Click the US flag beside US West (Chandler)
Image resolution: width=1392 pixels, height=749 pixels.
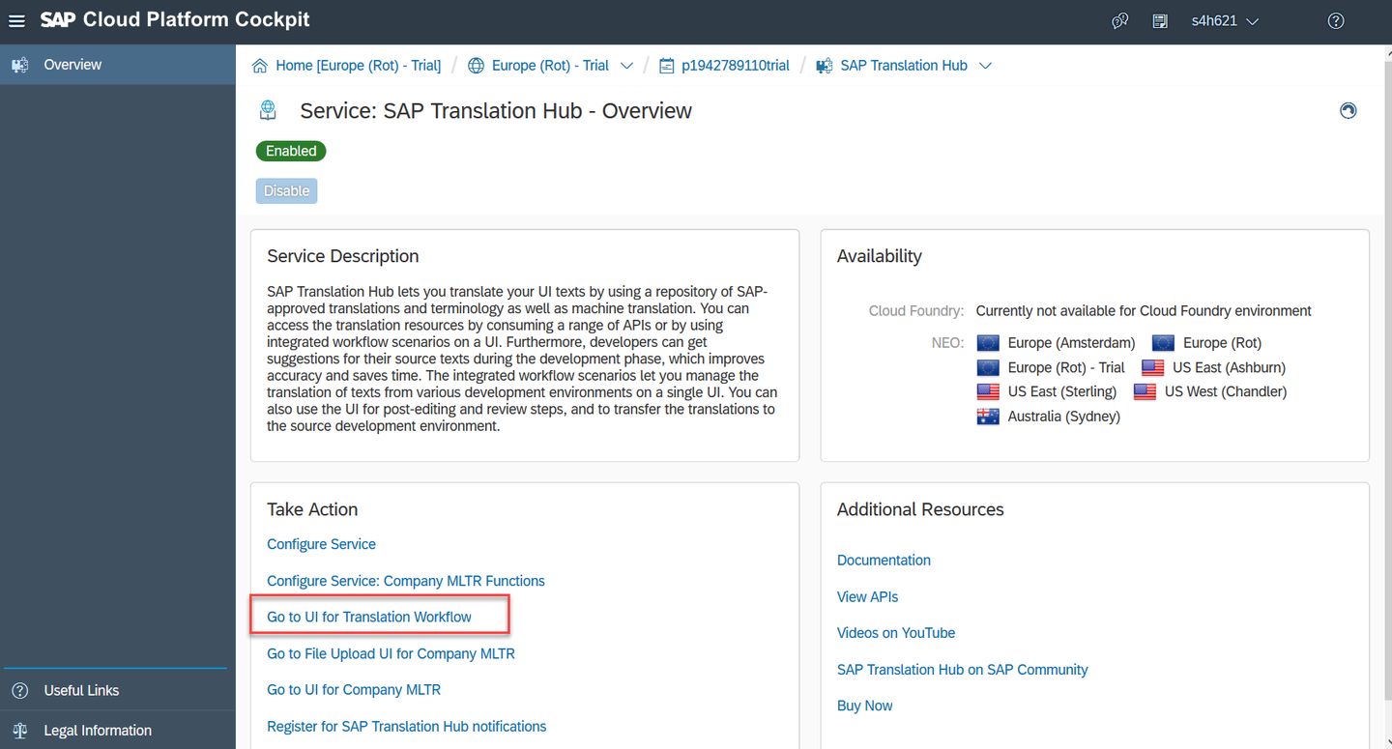(x=1145, y=391)
